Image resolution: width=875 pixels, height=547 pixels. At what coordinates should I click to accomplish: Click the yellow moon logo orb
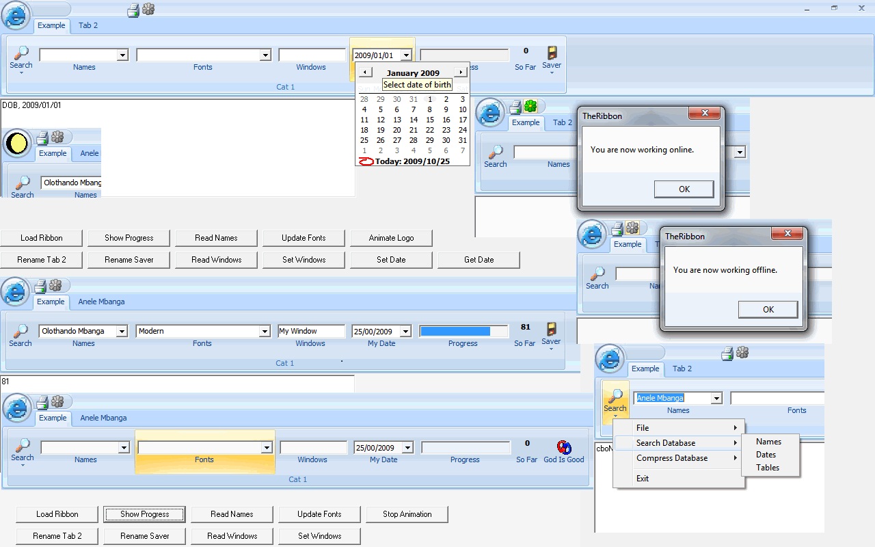tap(17, 144)
